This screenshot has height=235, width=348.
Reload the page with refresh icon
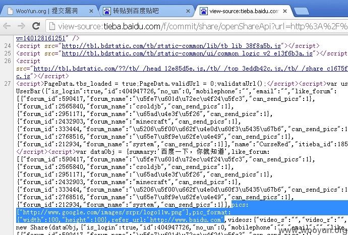pyautogui.click(x=36, y=26)
